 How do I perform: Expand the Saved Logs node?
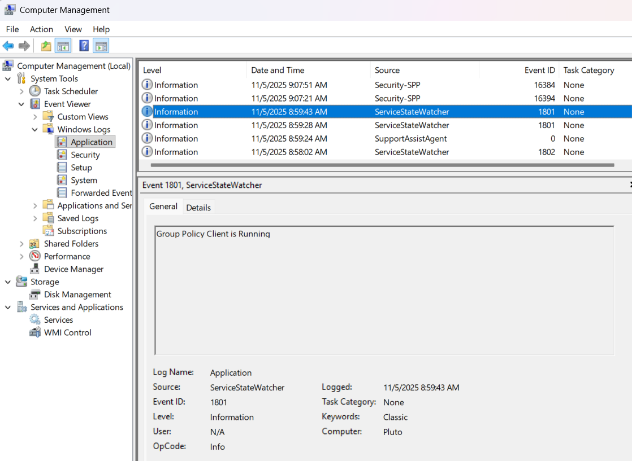pyautogui.click(x=35, y=218)
